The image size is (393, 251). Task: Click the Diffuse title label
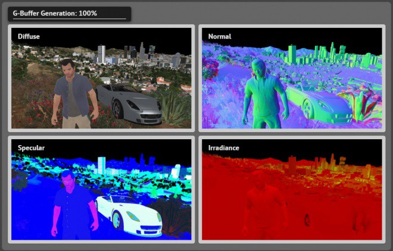tap(29, 36)
